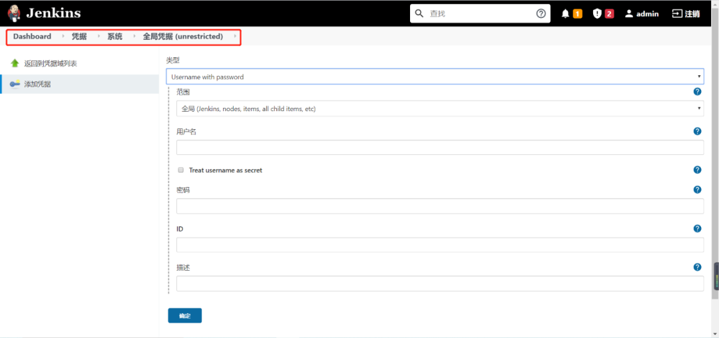
Task: Click the key icon beside 添加凭据
Action: click(x=15, y=84)
